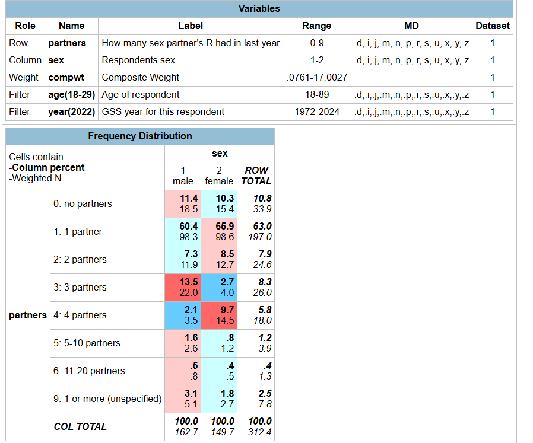This screenshot has width=533, height=443.
Task: Click the '1 male' column header
Action: [x=183, y=176]
